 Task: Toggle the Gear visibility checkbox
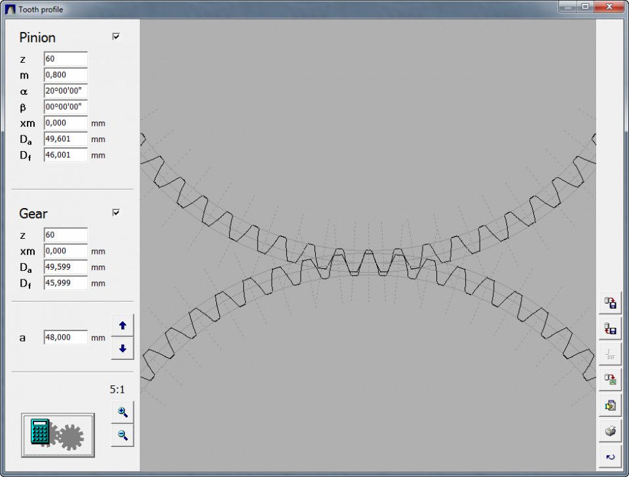click(116, 213)
